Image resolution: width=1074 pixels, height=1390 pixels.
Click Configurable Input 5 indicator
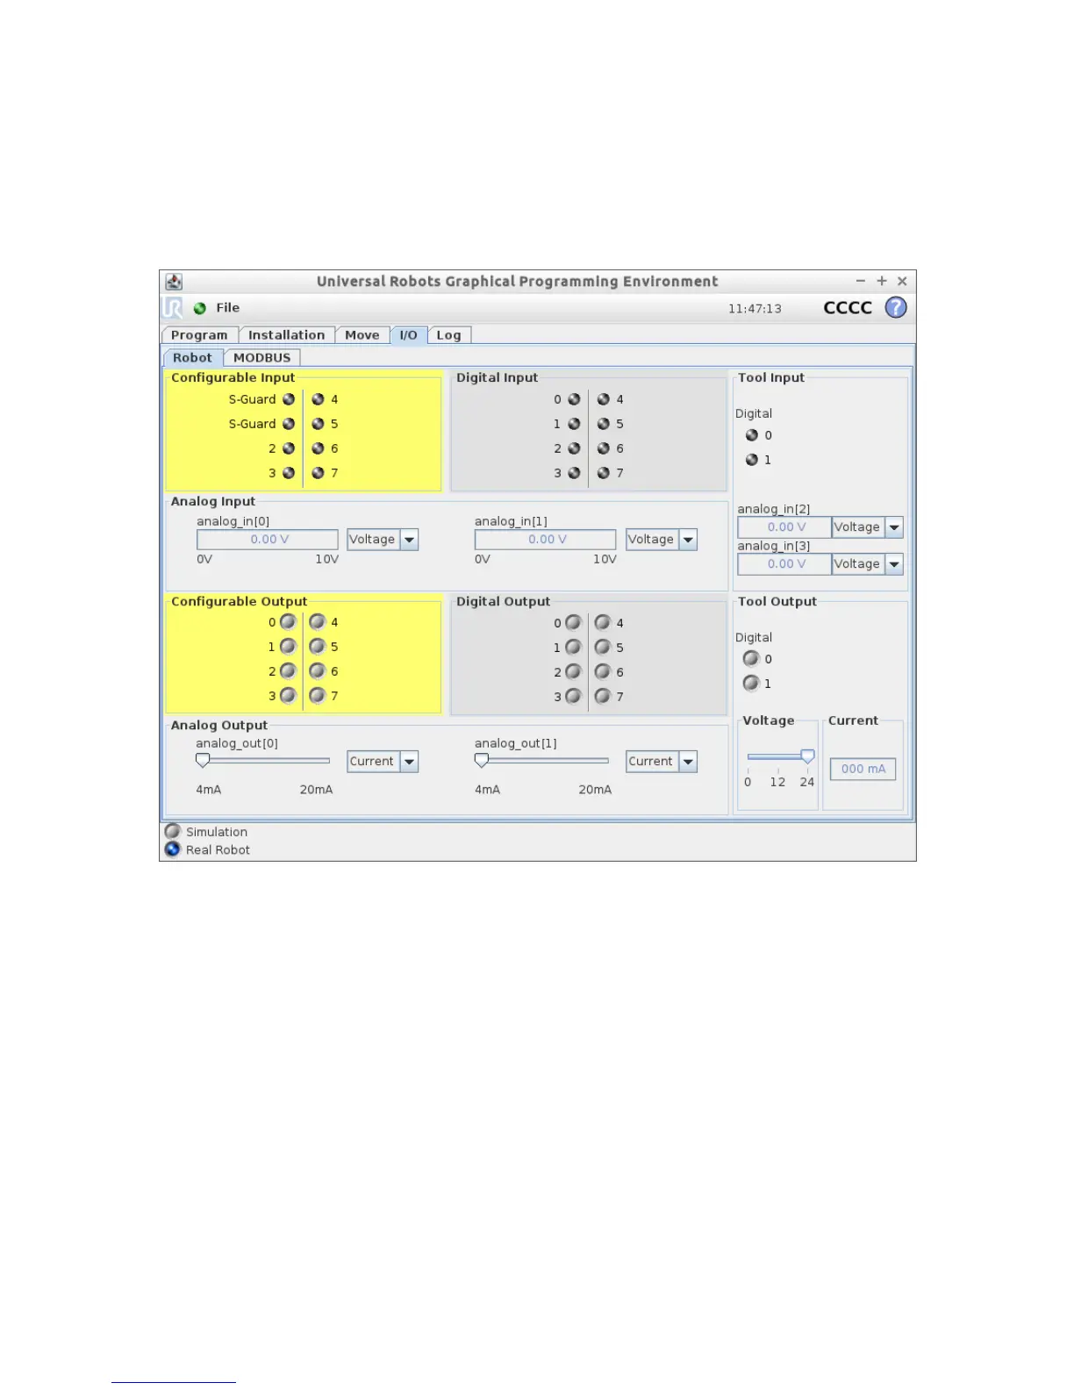point(318,424)
